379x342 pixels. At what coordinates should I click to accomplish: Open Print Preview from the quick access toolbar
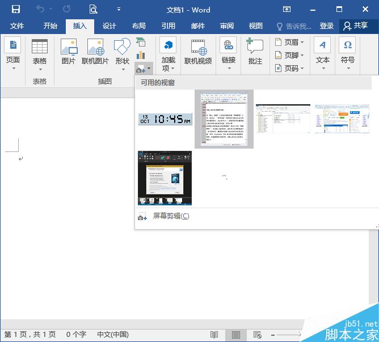tap(93, 9)
